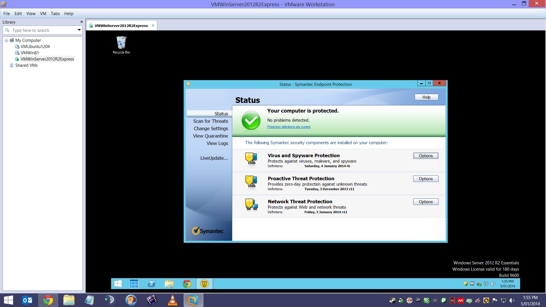Click Options for Virus and Spyware Protection
546x307 pixels.
point(425,156)
